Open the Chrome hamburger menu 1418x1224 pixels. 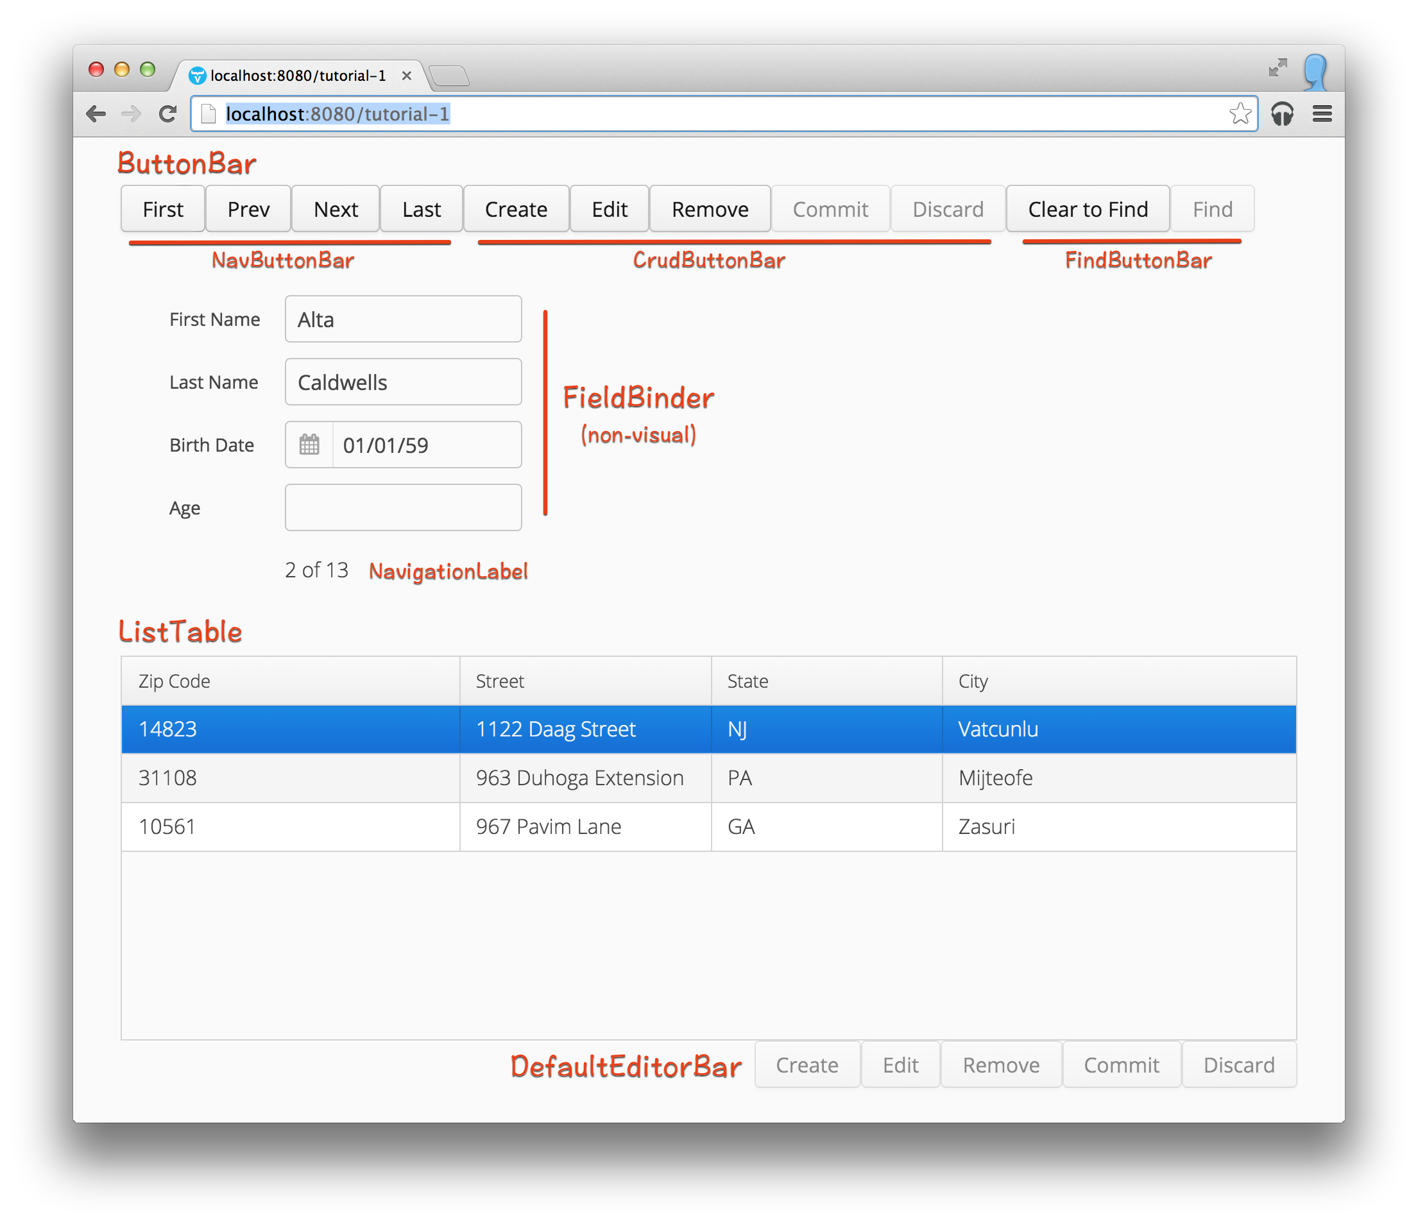pos(1322,114)
